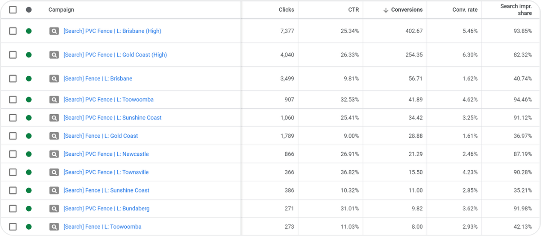Sort by Search impr. share column
The image size is (541, 236).
click(516, 9)
